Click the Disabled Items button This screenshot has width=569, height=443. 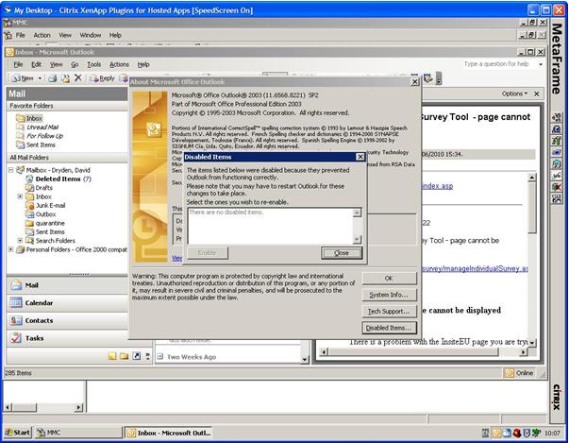tap(389, 328)
